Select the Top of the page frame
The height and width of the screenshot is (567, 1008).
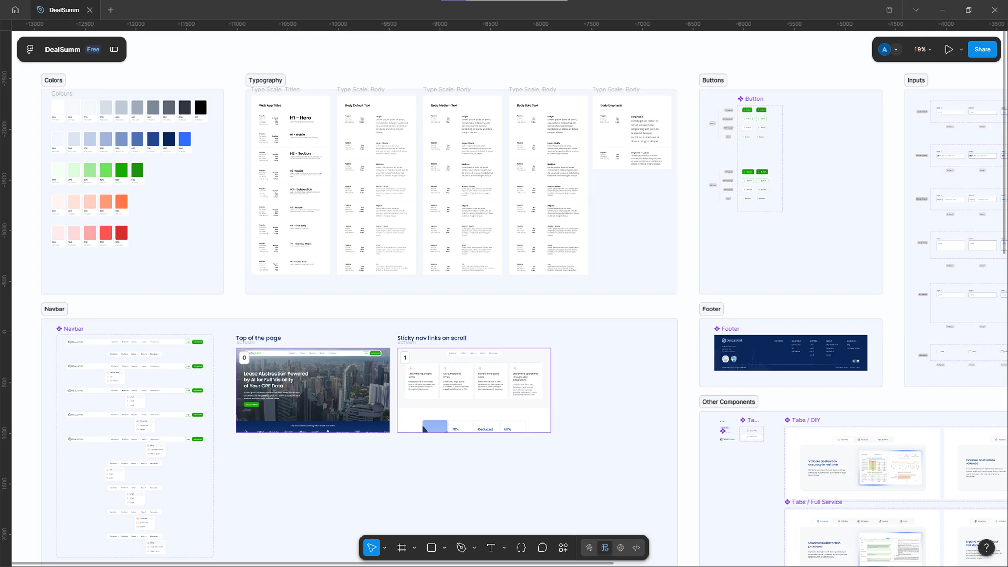(x=313, y=390)
